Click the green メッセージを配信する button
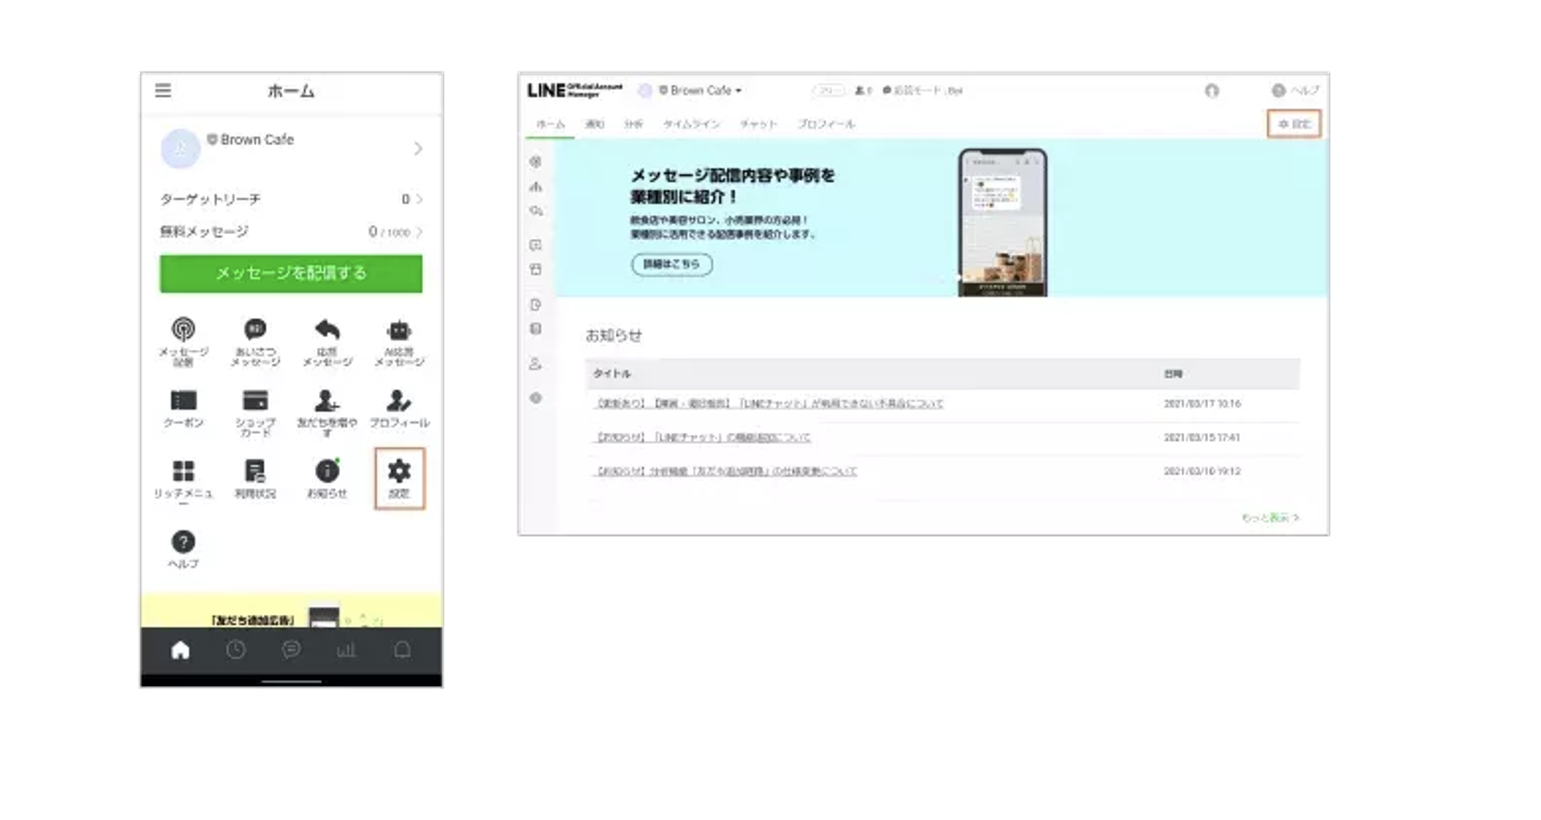The width and height of the screenshot is (1541, 820). (291, 273)
